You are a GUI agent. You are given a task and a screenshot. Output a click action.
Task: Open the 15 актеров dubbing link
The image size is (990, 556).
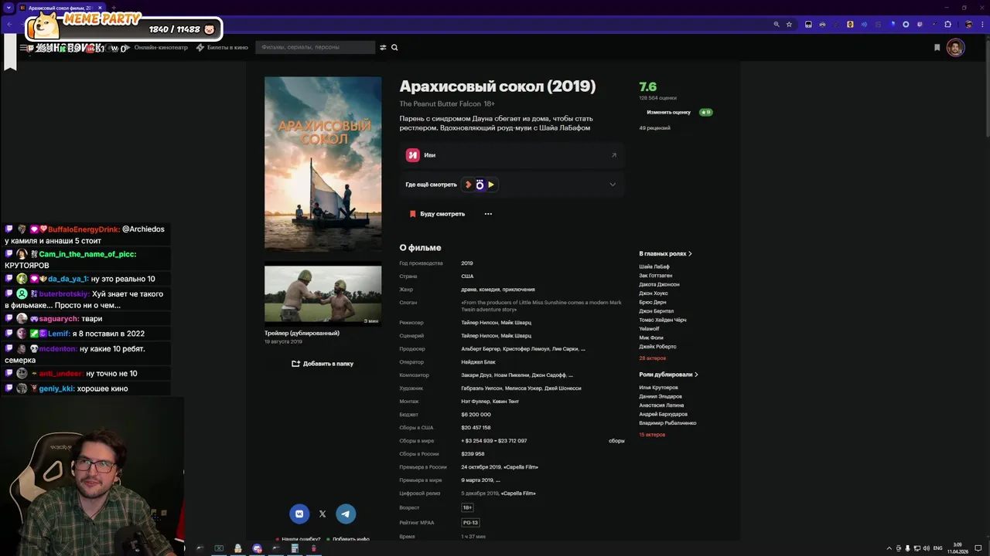652,435
